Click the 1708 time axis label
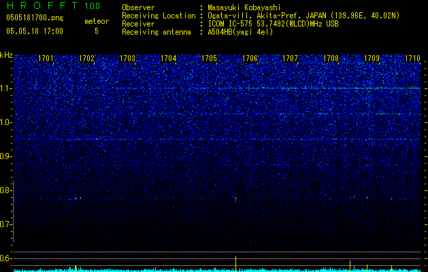428x272 pixels. click(x=331, y=58)
